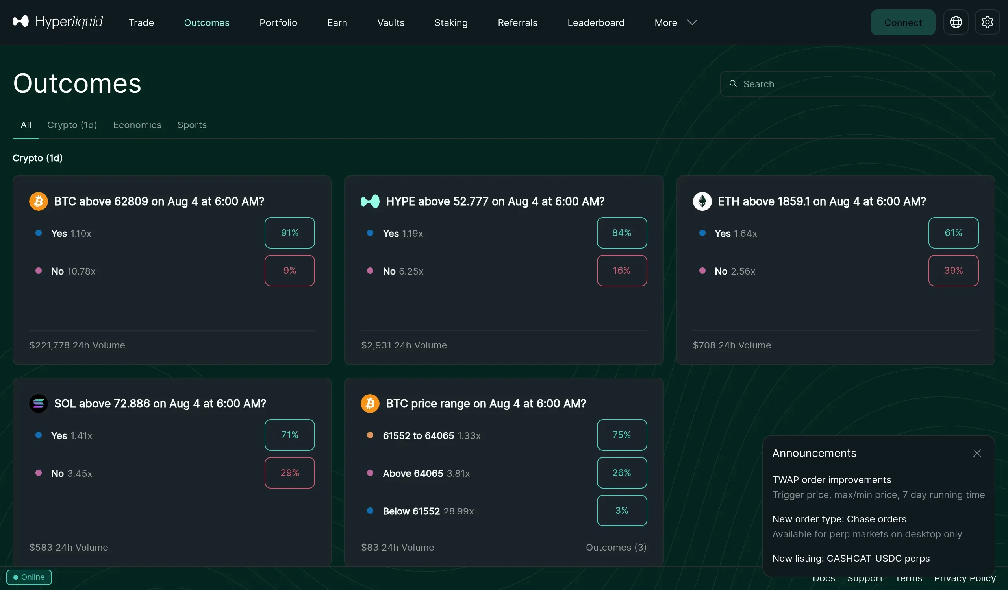Open BTC above 62809 market title
This screenshot has height=590, width=1008.
[x=159, y=201]
